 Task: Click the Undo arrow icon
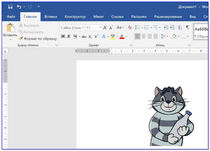coord(19,7)
